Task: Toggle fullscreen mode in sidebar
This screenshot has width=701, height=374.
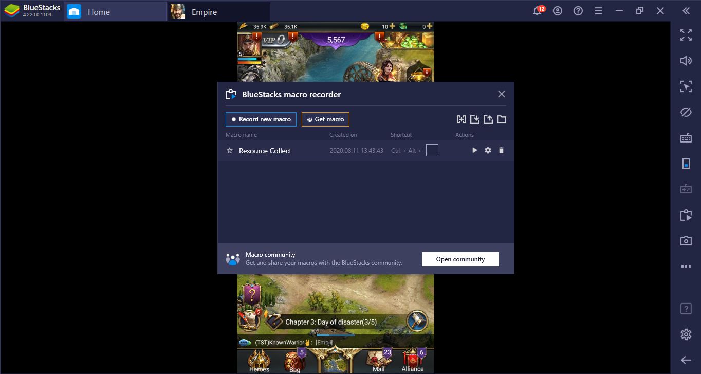Action: (686, 35)
